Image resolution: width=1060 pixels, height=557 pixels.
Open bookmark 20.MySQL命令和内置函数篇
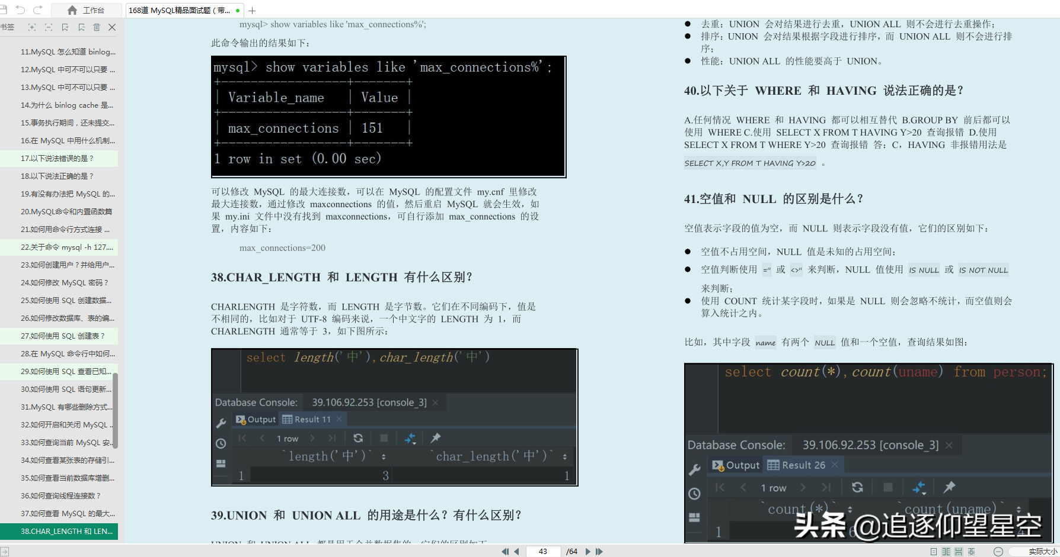(59, 212)
